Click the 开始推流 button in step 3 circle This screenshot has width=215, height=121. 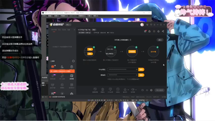coord(132,52)
